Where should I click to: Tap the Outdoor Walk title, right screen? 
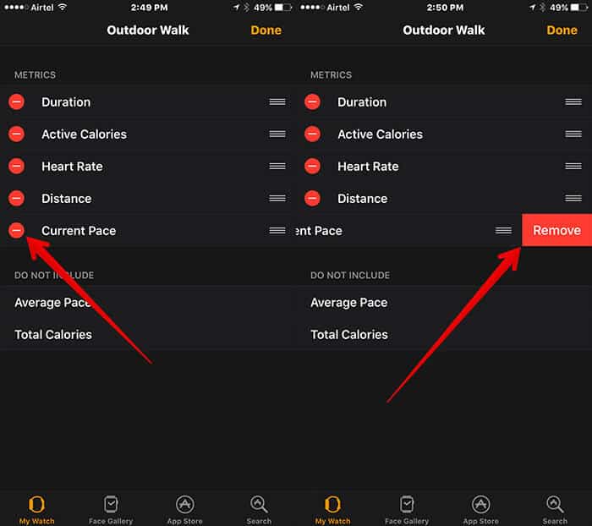tap(444, 30)
